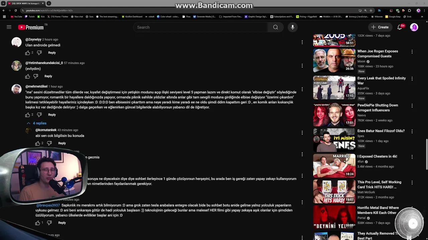
Task: Open the @mehmetdikel channel name link
Action: click(x=36, y=86)
